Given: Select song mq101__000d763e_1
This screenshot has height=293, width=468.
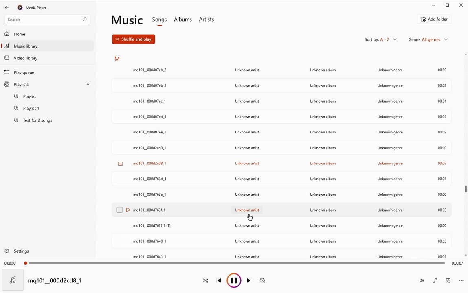Looking at the screenshot, I should [x=281, y=195].
